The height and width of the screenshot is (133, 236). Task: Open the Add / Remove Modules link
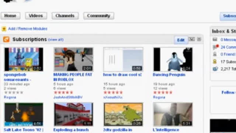click(28, 29)
